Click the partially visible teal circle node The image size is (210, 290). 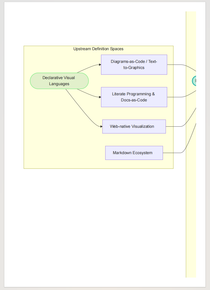point(194,81)
